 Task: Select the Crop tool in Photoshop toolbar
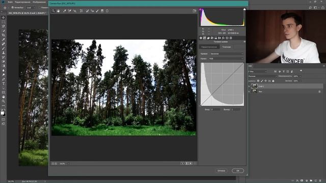[x=4, y=35]
